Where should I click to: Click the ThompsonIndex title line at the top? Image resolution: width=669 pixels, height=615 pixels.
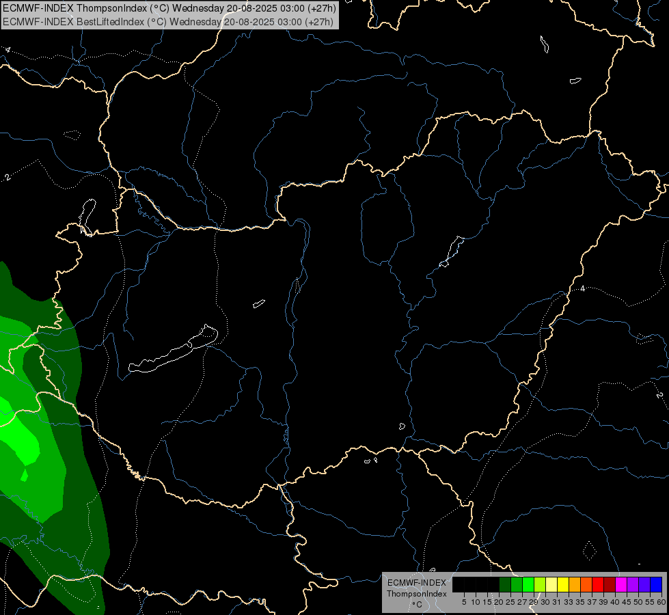[x=169, y=8]
